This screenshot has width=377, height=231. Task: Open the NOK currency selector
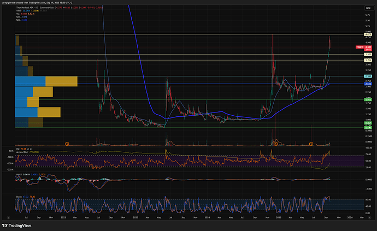point(367,9)
